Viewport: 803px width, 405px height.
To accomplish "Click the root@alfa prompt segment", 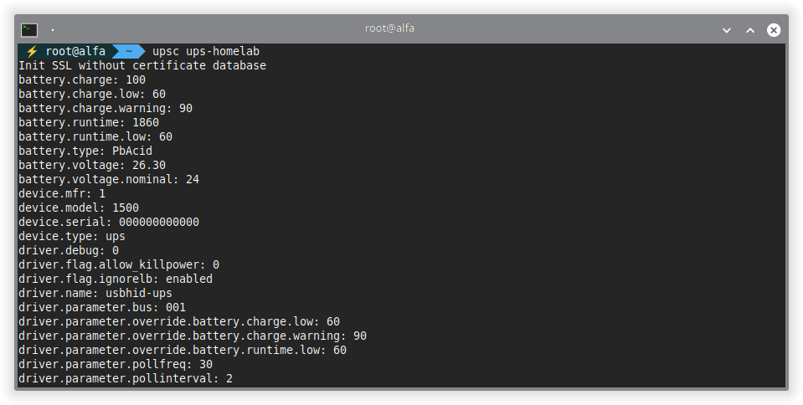I will pos(75,51).
